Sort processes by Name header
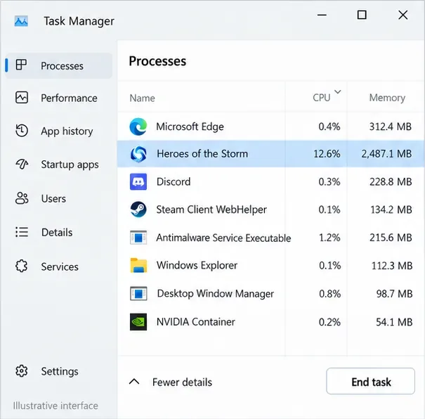Screen dimensions: 425x419 point(143,98)
